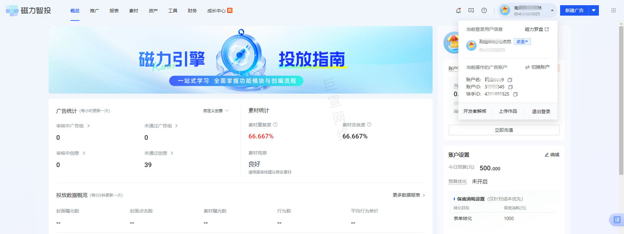Open the 报表 menu
This screenshot has height=234, width=624.
click(x=114, y=11)
